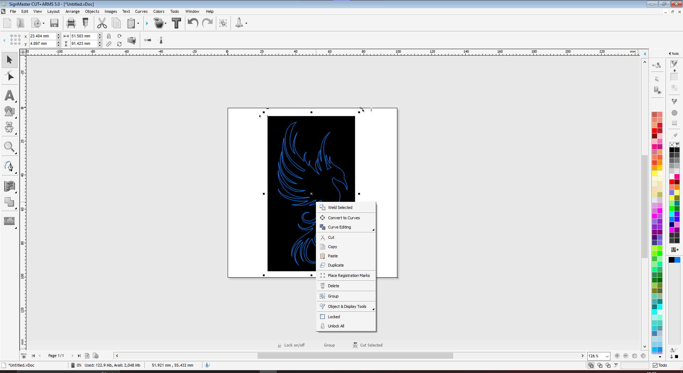Add new page icon button
Screen dimensions: 683x373
click(x=87, y=356)
